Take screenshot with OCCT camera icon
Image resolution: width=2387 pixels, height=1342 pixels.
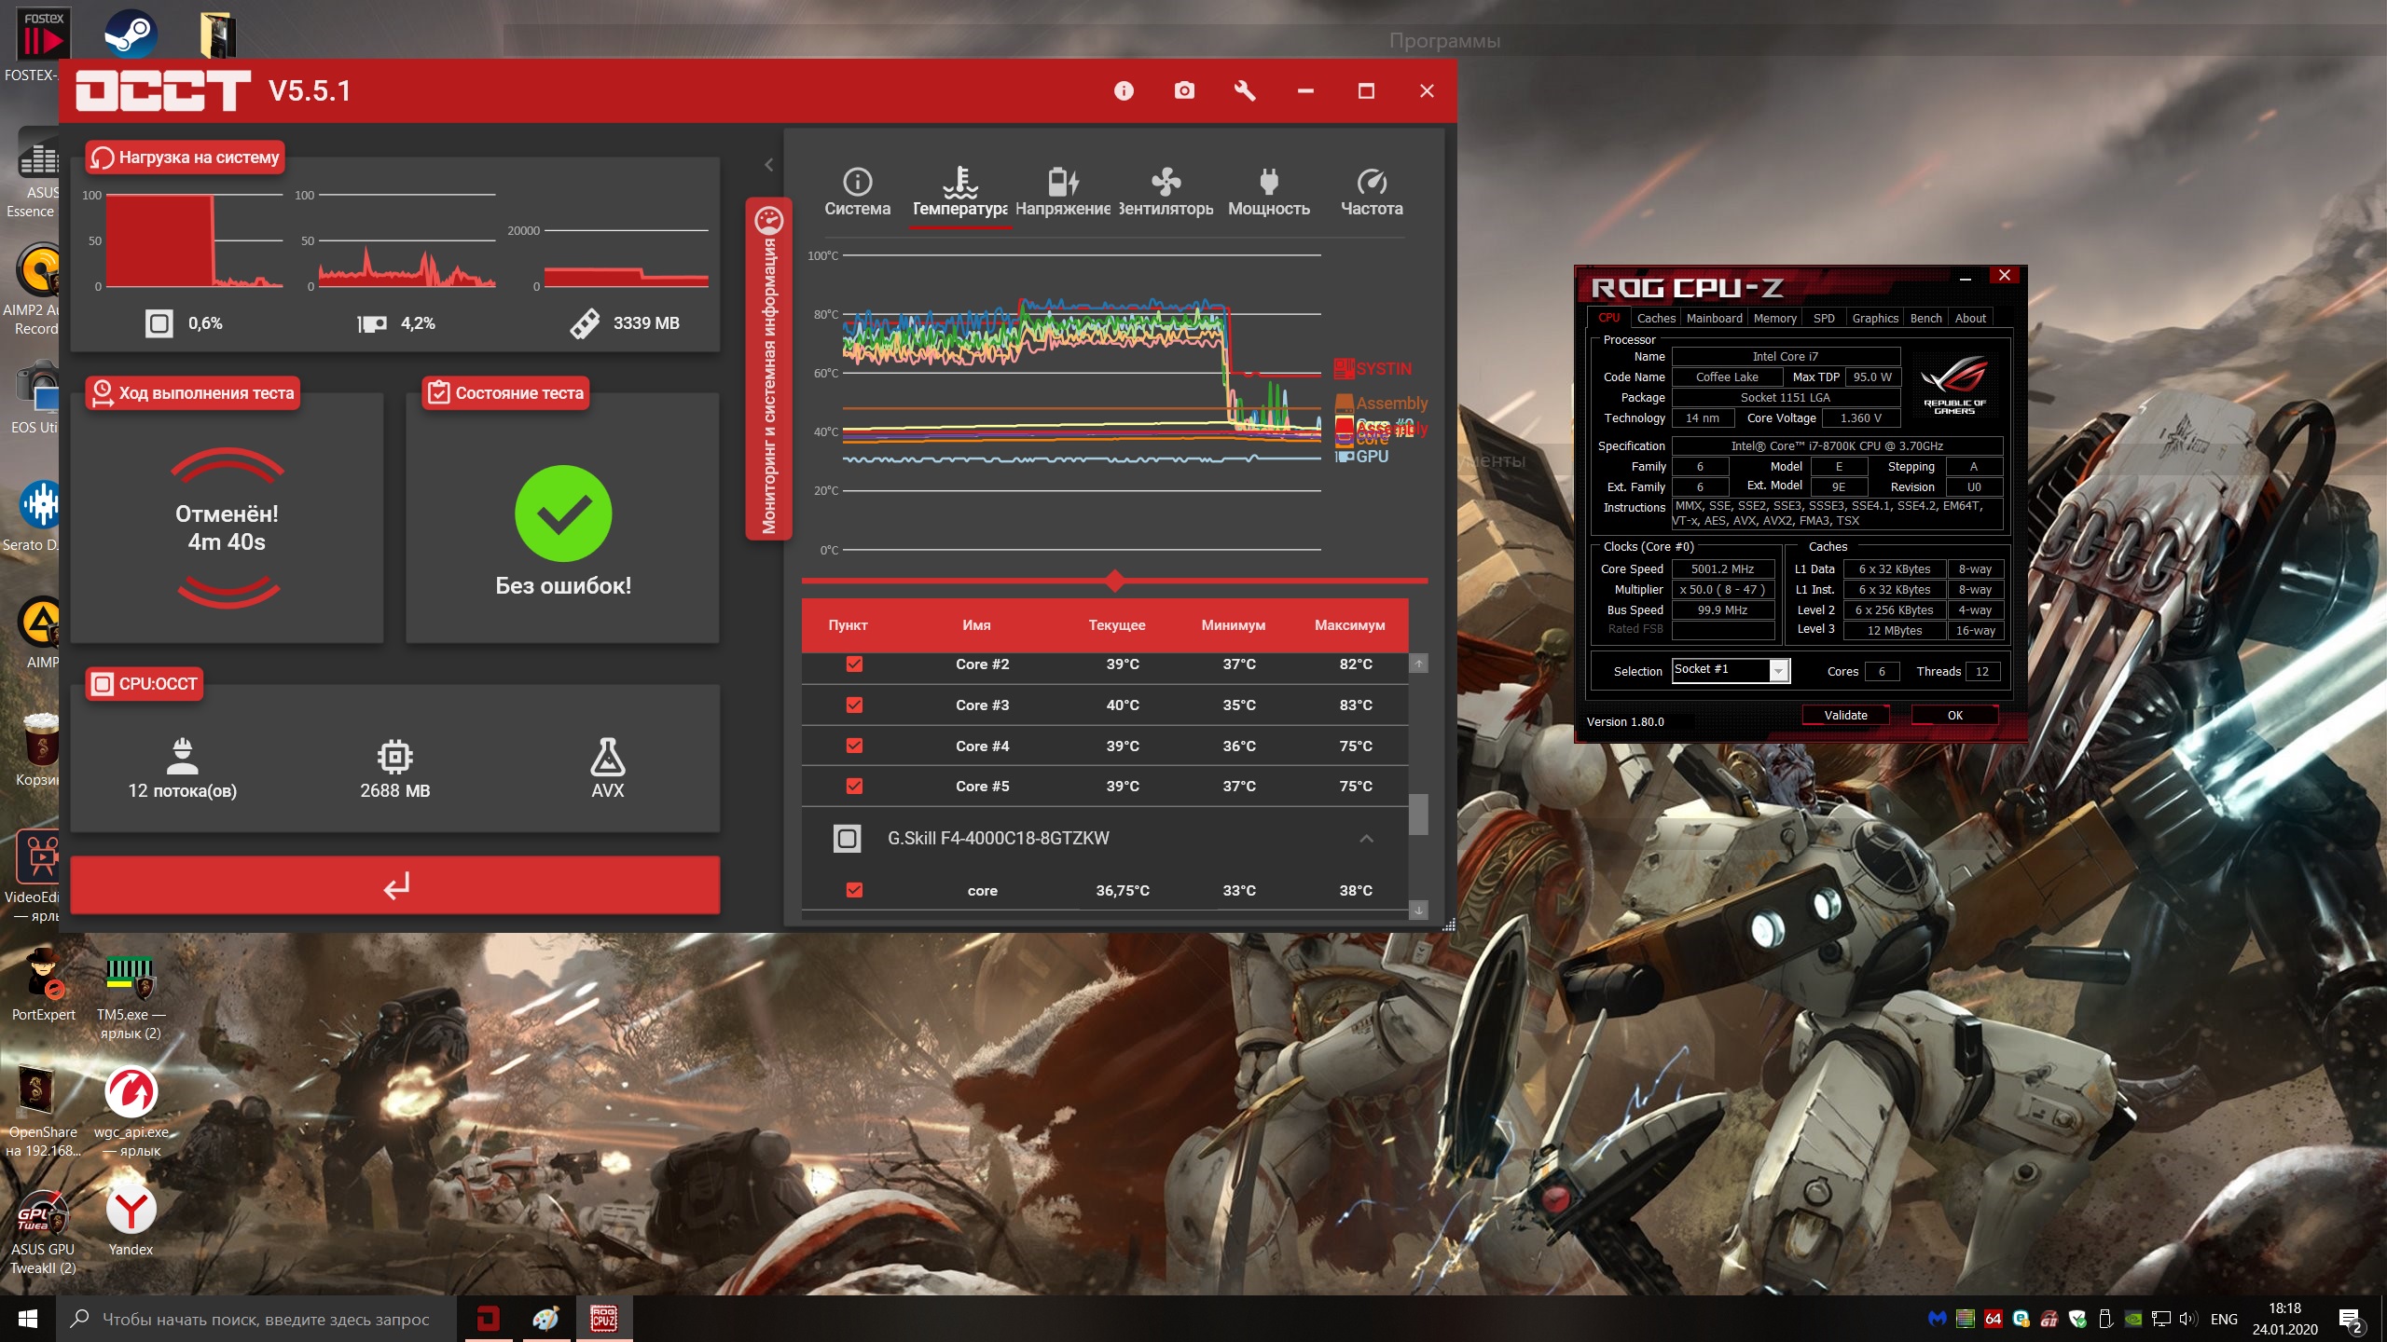point(1184,90)
